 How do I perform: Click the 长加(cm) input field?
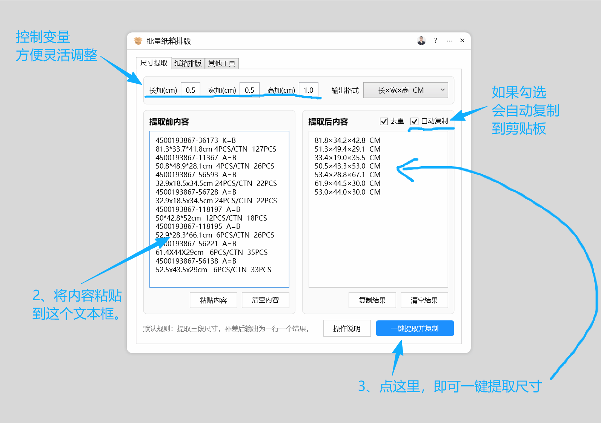pyautogui.click(x=191, y=90)
